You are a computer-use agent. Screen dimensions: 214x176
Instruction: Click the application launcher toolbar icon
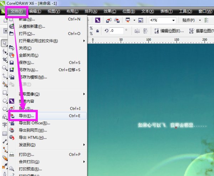pos(128,20)
